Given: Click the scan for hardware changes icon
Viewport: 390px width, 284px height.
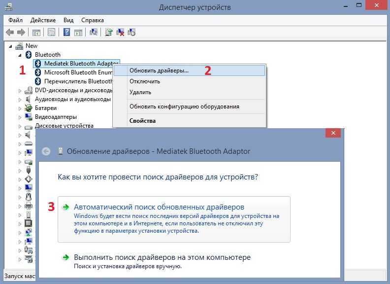Looking at the screenshot, I should [x=94, y=32].
